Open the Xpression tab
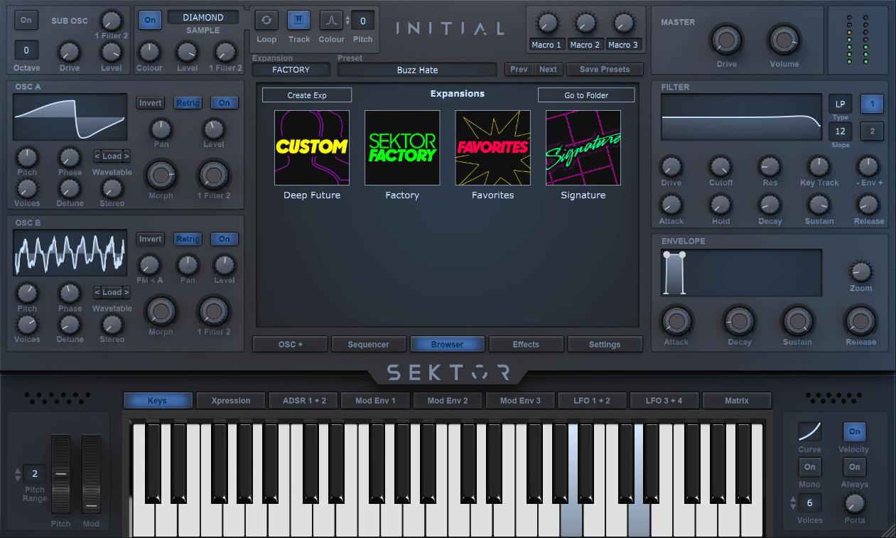The image size is (896, 538). 231,401
